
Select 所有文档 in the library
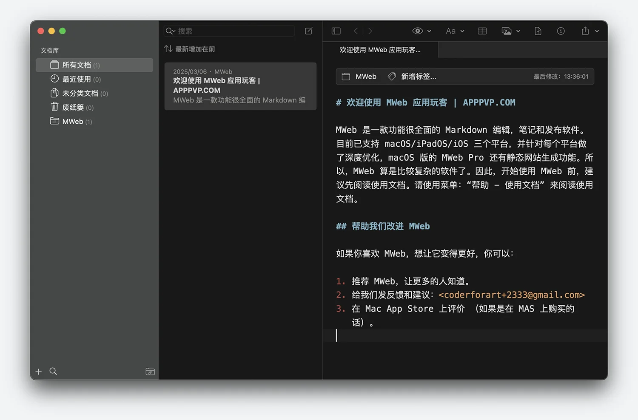click(94, 65)
